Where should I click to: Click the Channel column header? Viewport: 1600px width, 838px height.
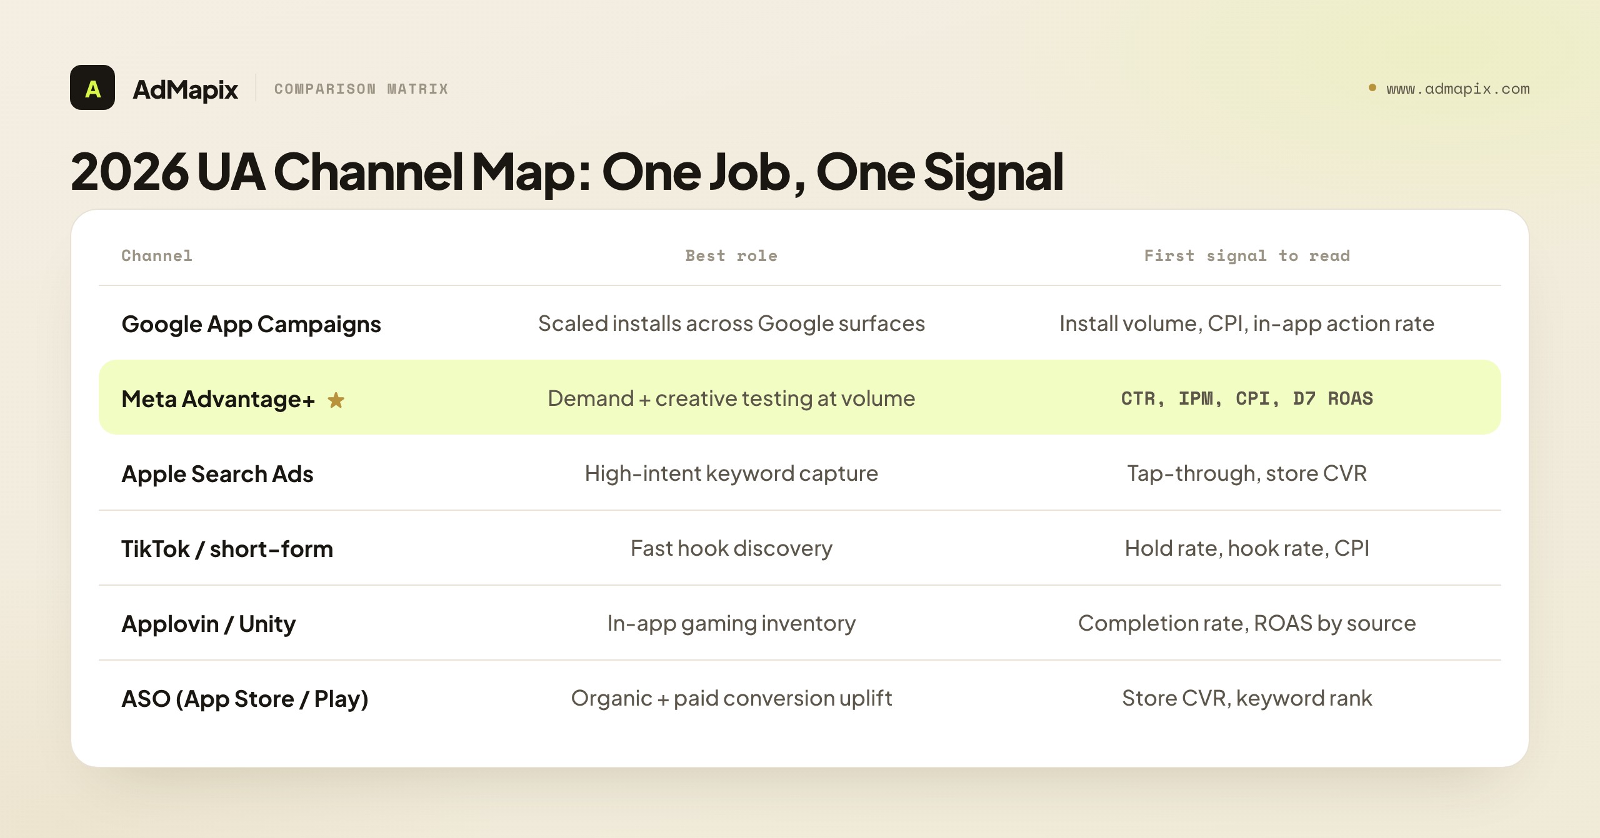(157, 255)
